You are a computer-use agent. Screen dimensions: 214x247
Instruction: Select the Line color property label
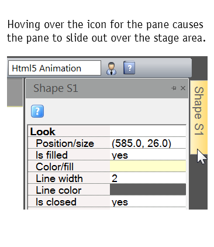(x=58, y=190)
